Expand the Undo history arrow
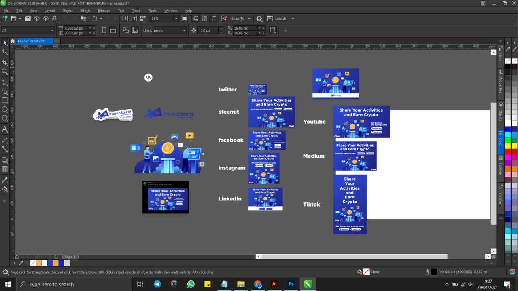Screen dimensions: 518x291 tap(101, 19)
